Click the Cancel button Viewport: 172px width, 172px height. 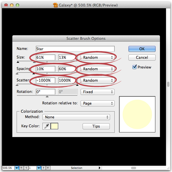(x=142, y=57)
